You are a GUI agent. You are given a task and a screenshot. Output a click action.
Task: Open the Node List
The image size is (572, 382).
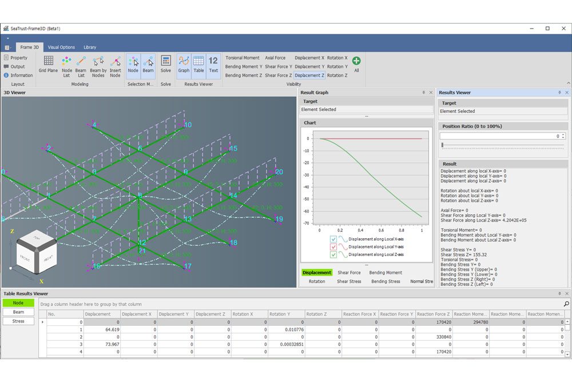tap(66, 66)
